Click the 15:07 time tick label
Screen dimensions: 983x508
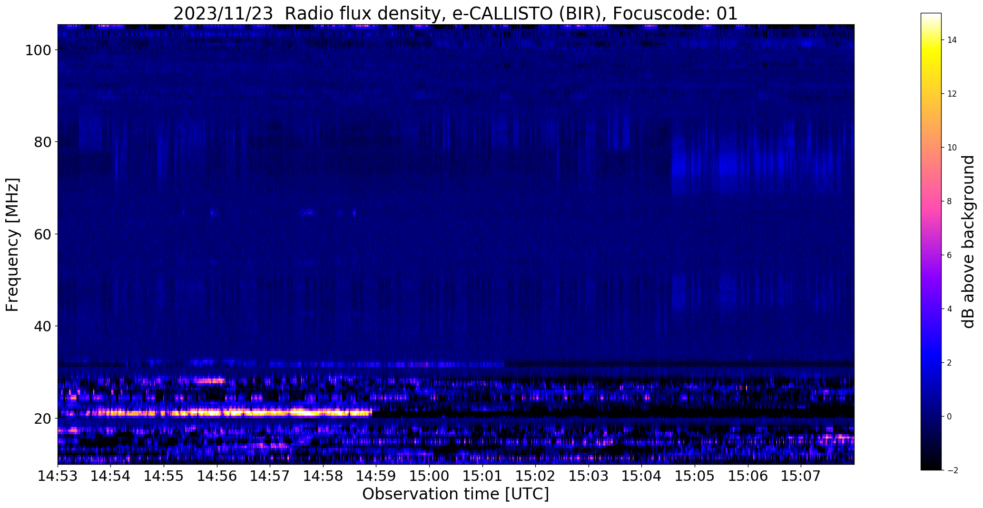[x=801, y=477]
